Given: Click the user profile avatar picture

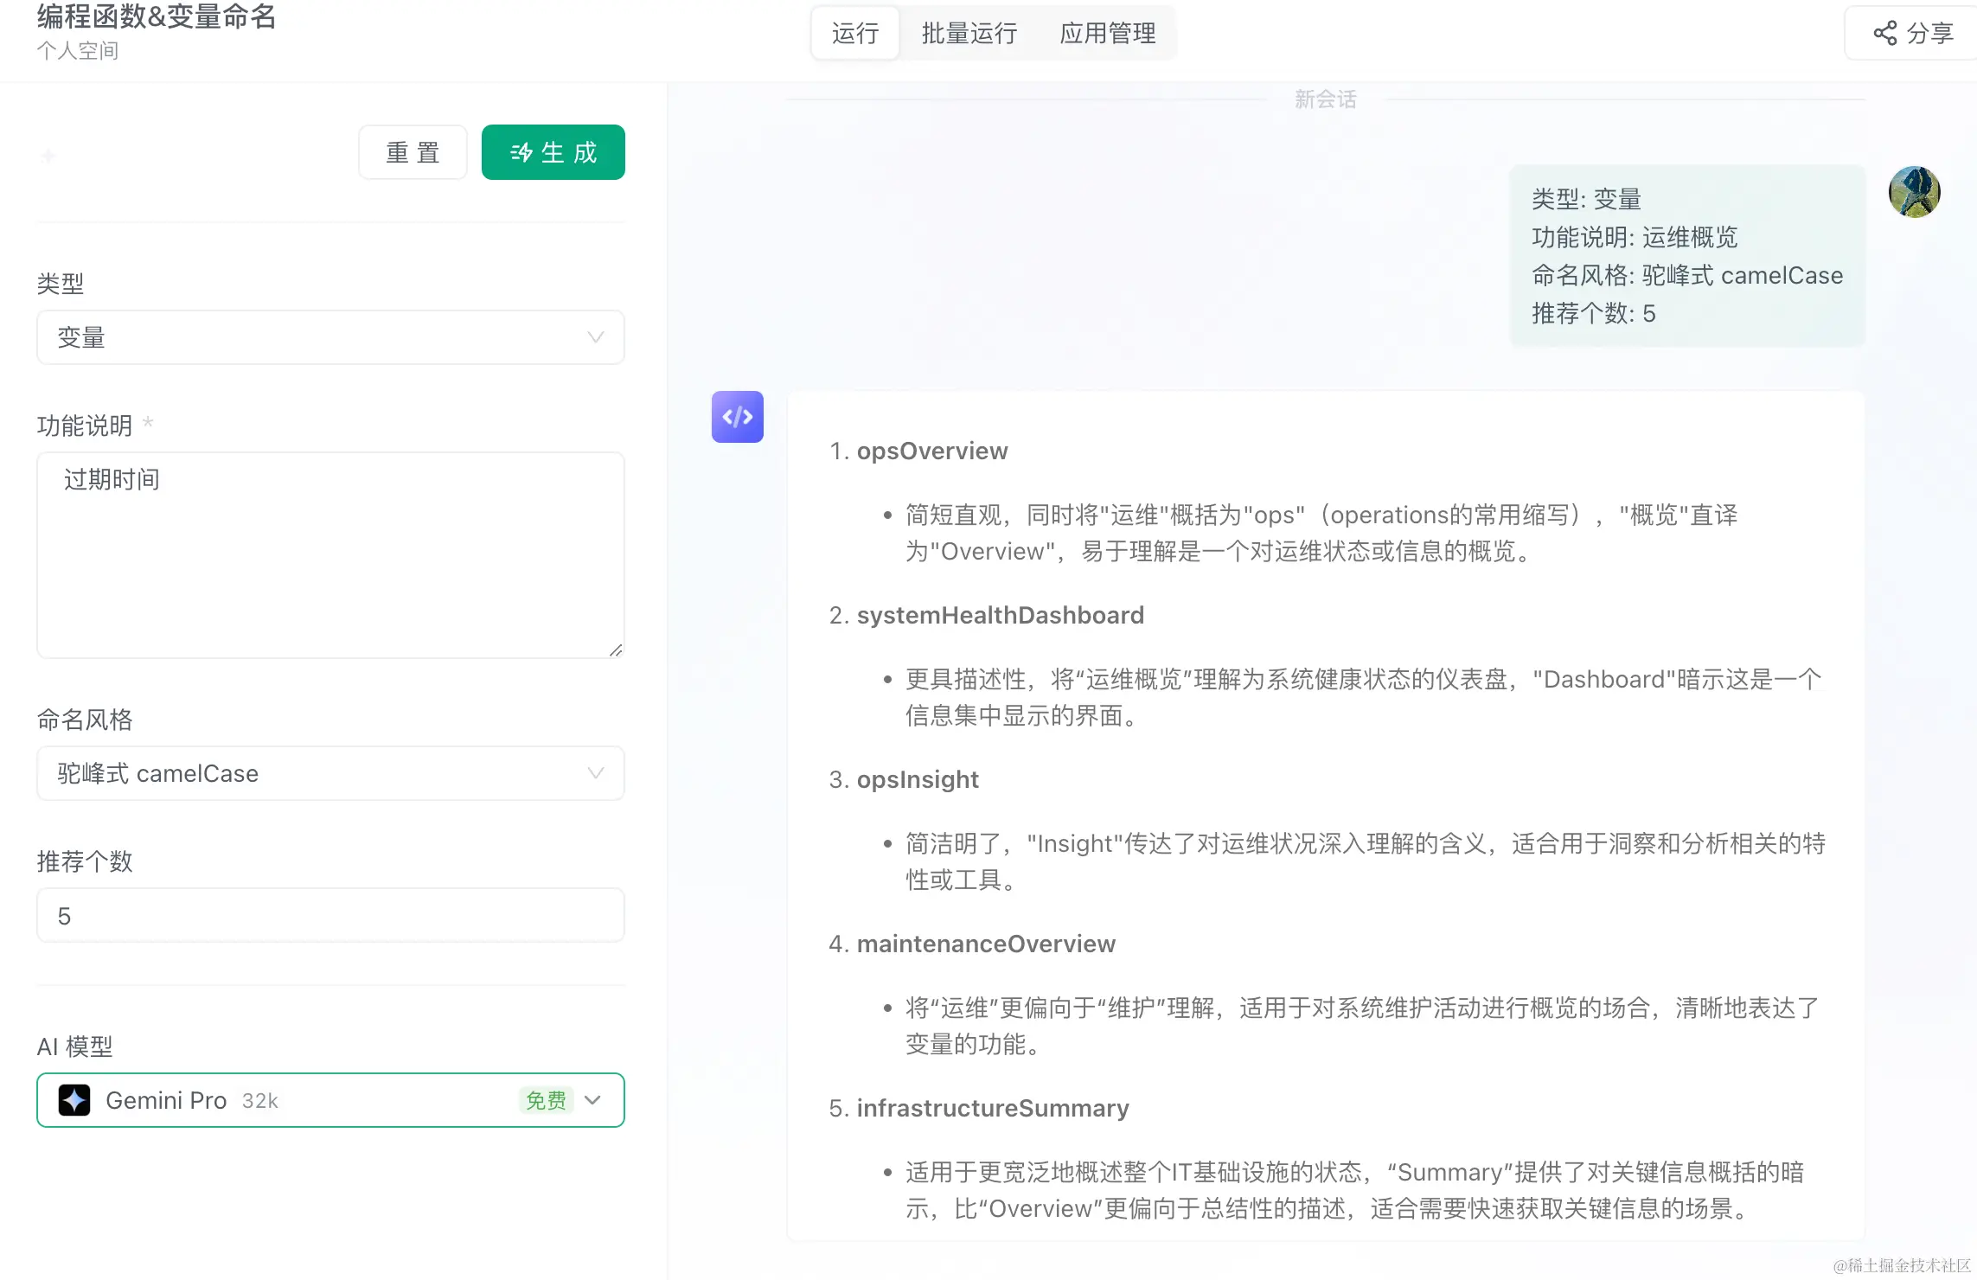Looking at the screenshot, I should click(1914, 192).
